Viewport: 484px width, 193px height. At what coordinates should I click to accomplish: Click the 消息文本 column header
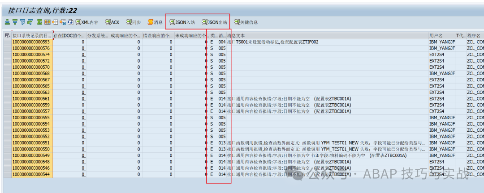tap(328, 36)
